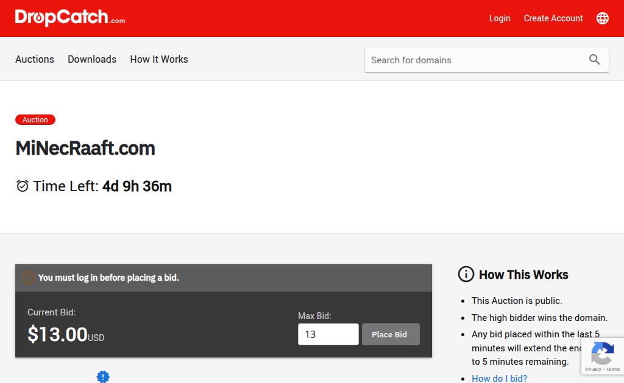Click the alarm clock icon beside Time Left

pos(23,186)
